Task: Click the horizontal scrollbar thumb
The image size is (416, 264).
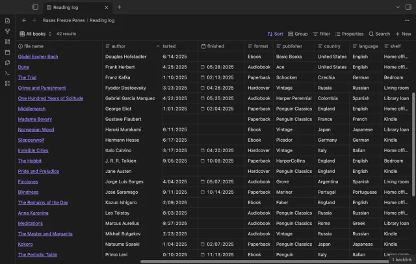Action: [x=265, y=261]
